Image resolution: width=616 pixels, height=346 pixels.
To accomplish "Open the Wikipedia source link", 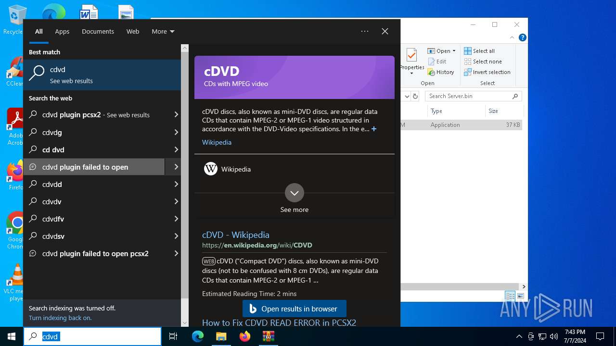I will [217, 142].
